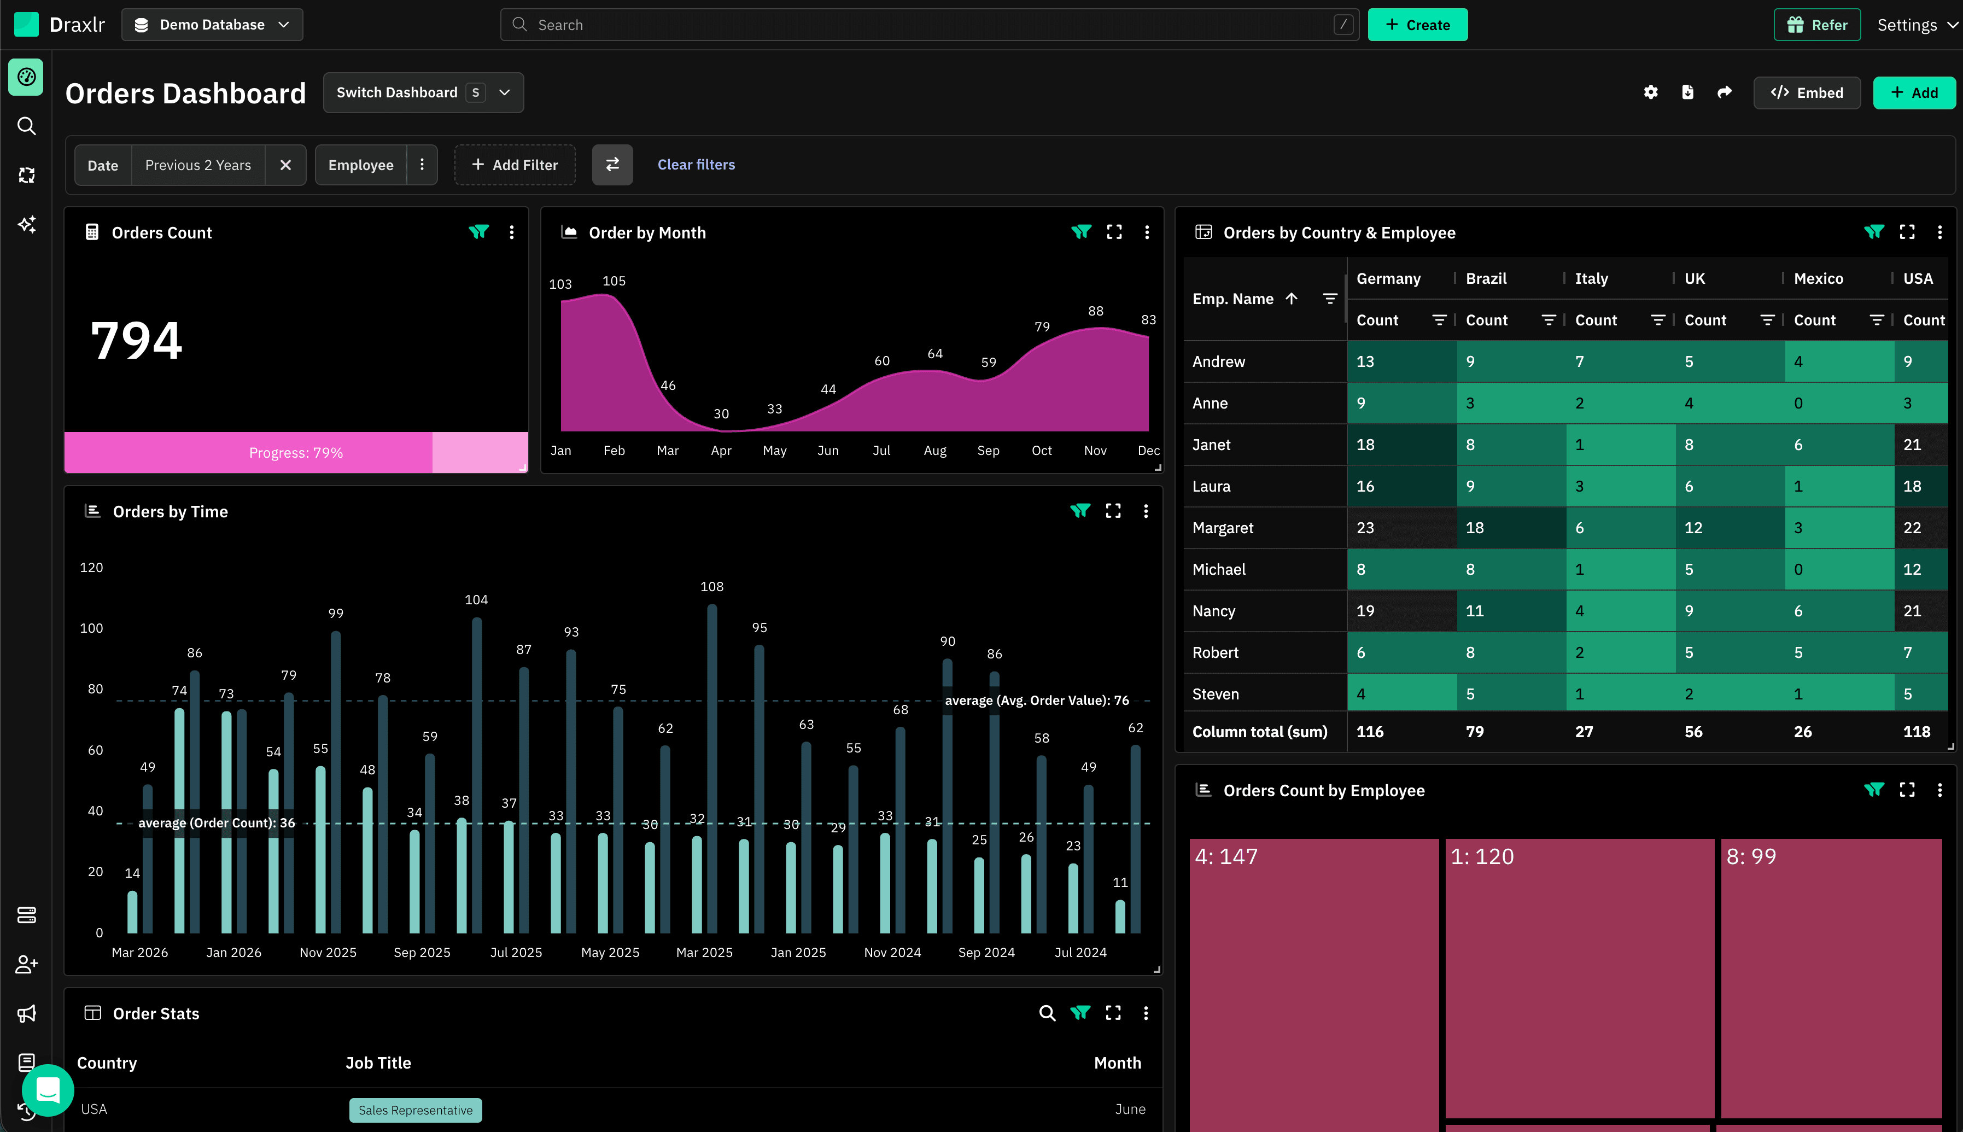Open Order by Month three-dot menu
The width and height of the screenshot is (1963, 1132).
click(1147, 232)
